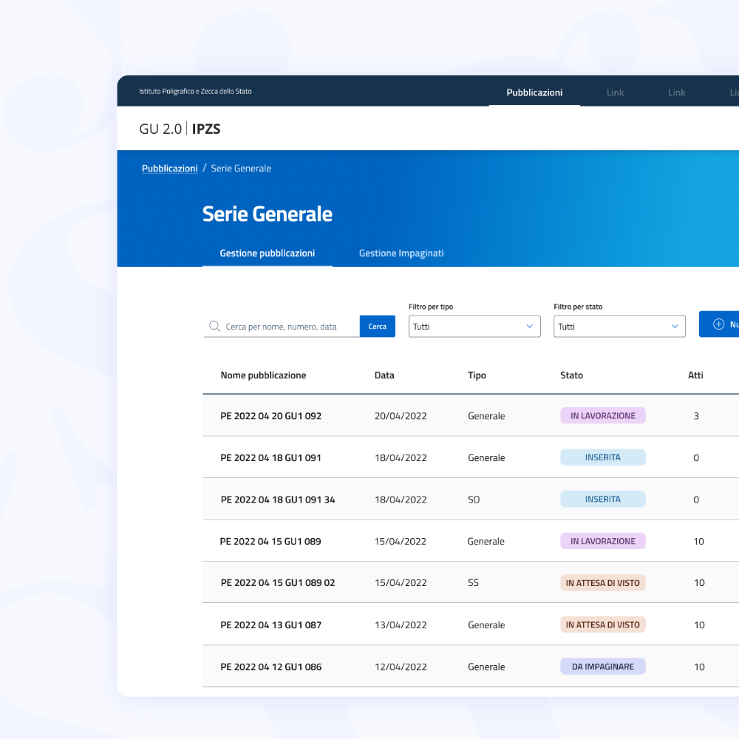The height and width of the screenshot is (739, 739).
Task: Open publication PE 2022 04 18 GU1 091
Action: (270, 457)
